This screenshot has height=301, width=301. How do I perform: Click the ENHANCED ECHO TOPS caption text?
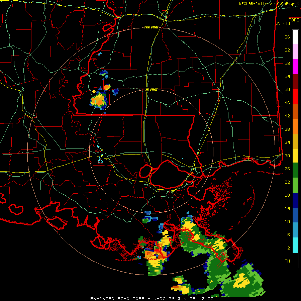pyautogui.click(x=117, y=299)
